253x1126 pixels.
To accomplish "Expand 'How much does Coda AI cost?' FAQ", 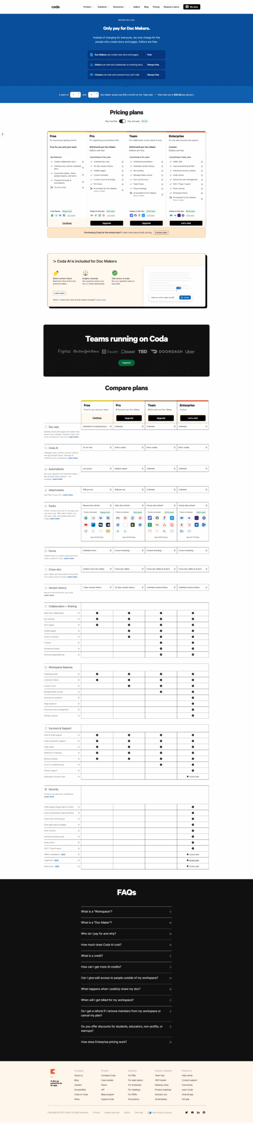I will click(x=126, y=944).
